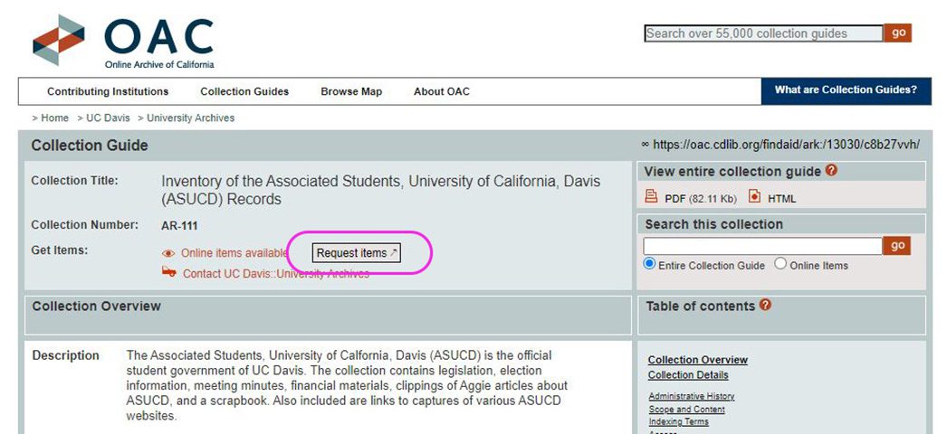Image resolution: width=947 pixels, height=434 pixels.
Task: Open help icon next to View entire collection guide
Action: 831,171
